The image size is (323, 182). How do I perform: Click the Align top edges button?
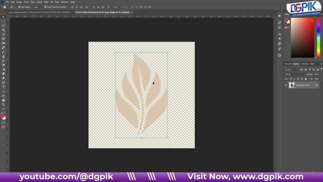(x=94, y=7)
